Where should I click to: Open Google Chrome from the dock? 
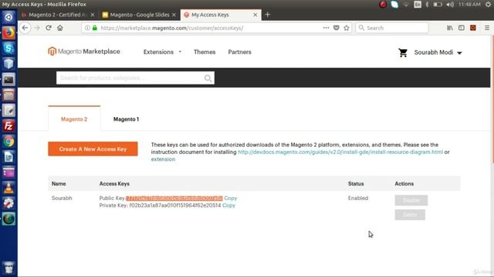tap(8, 142)
